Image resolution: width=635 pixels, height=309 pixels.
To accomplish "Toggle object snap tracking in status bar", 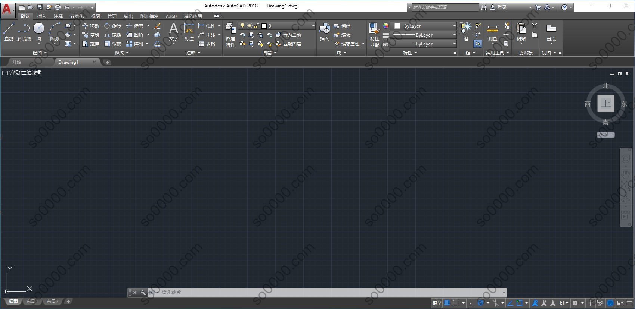I will tap(510, 303).
